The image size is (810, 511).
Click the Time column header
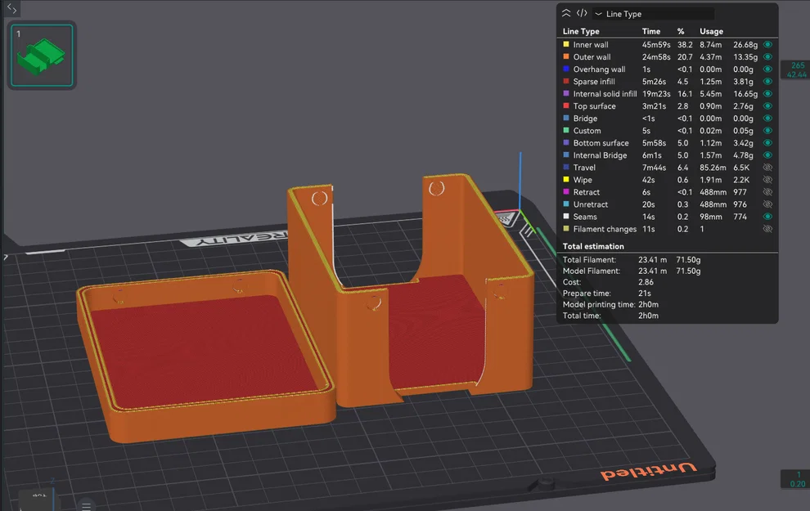click(651, 32)
